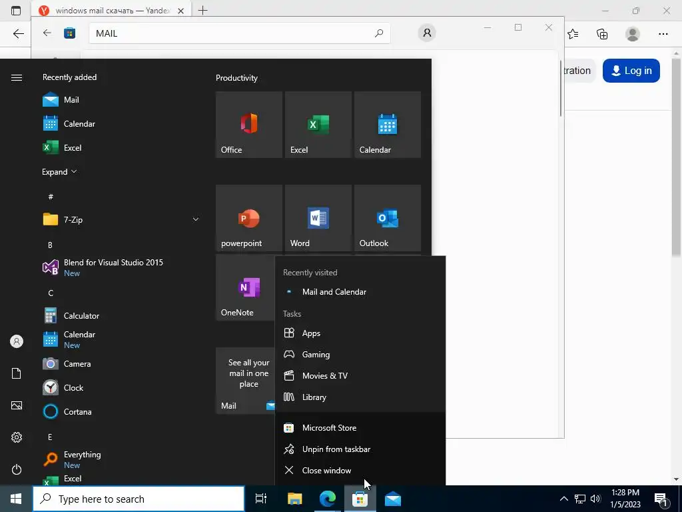Click the Excel tile in Productivity
Image resolution: width=682 pixels, height=512 pixels.
(x=318, y=125)
